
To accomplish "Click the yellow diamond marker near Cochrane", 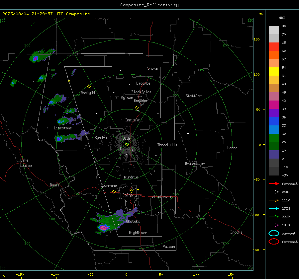I will (x=114, y=191).
